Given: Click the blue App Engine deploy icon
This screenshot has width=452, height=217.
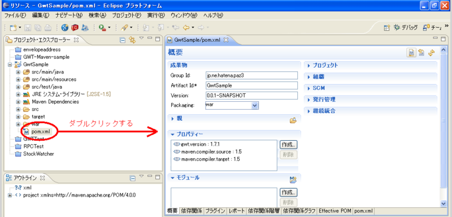Looking at the screenshot, I should click(x=85, y=28).
